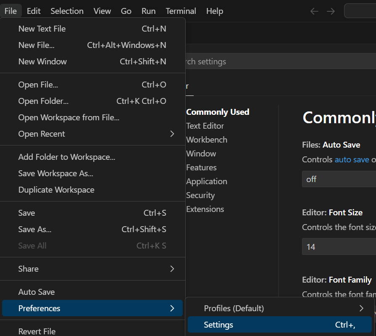376x336 pixels.
Task: Click the Search settings input box
Action: pyautogui.click(x=277, y=61)
